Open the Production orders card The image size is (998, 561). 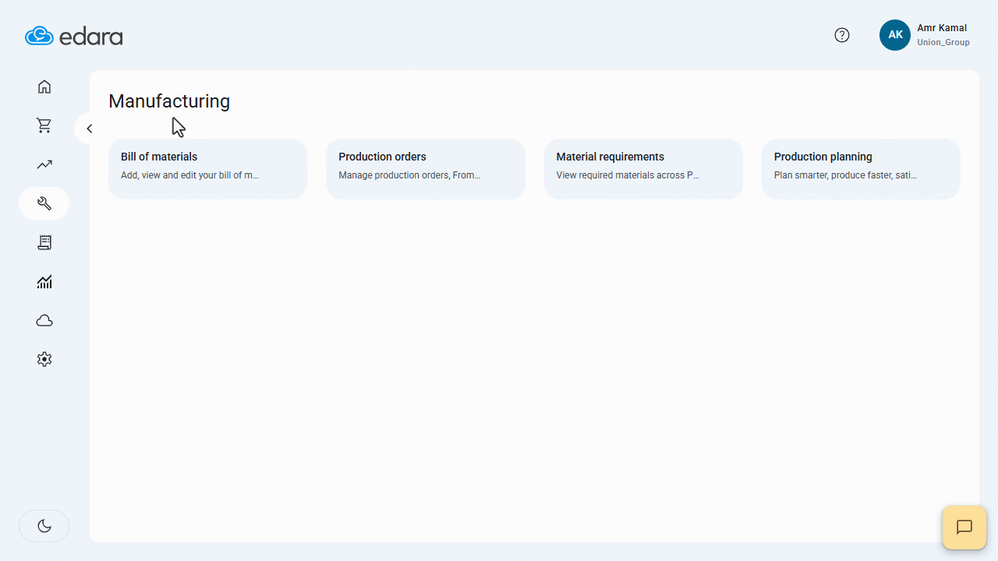(426, 169)
